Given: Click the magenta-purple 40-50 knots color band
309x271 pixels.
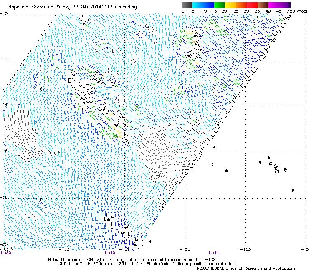Looking at the screenshot, I should click(x=279, y=5).
